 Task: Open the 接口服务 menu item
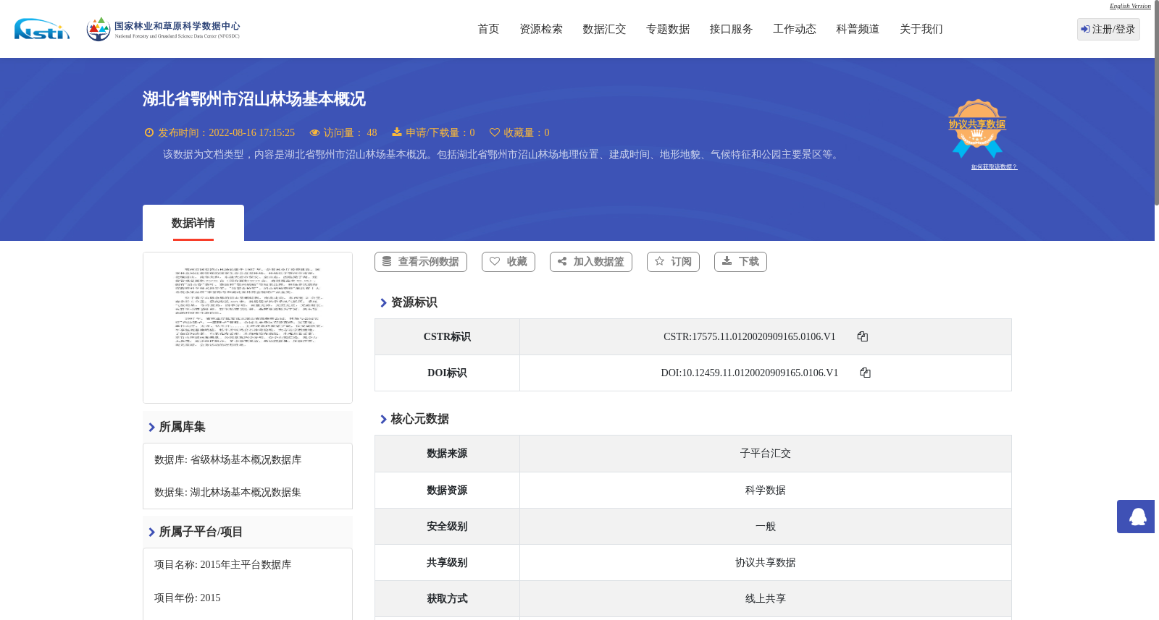731,29
